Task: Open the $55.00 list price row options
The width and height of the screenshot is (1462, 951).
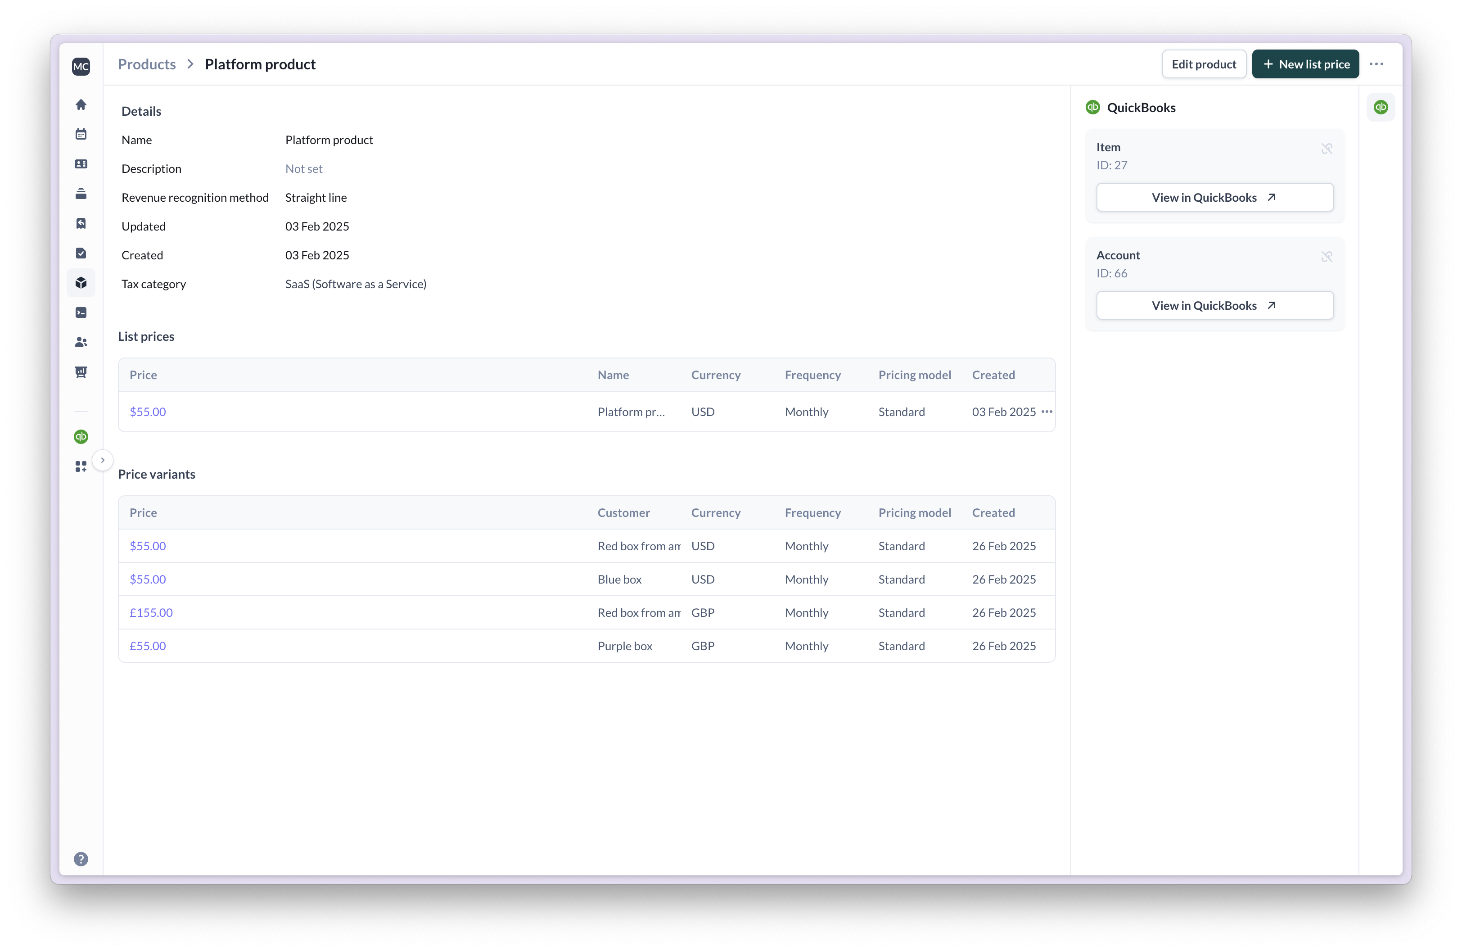Action: [x=1047, y=412]
